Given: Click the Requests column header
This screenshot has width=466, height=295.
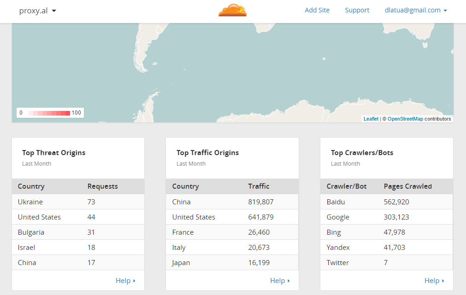Looking at the screenshot, I should point(103,186).
